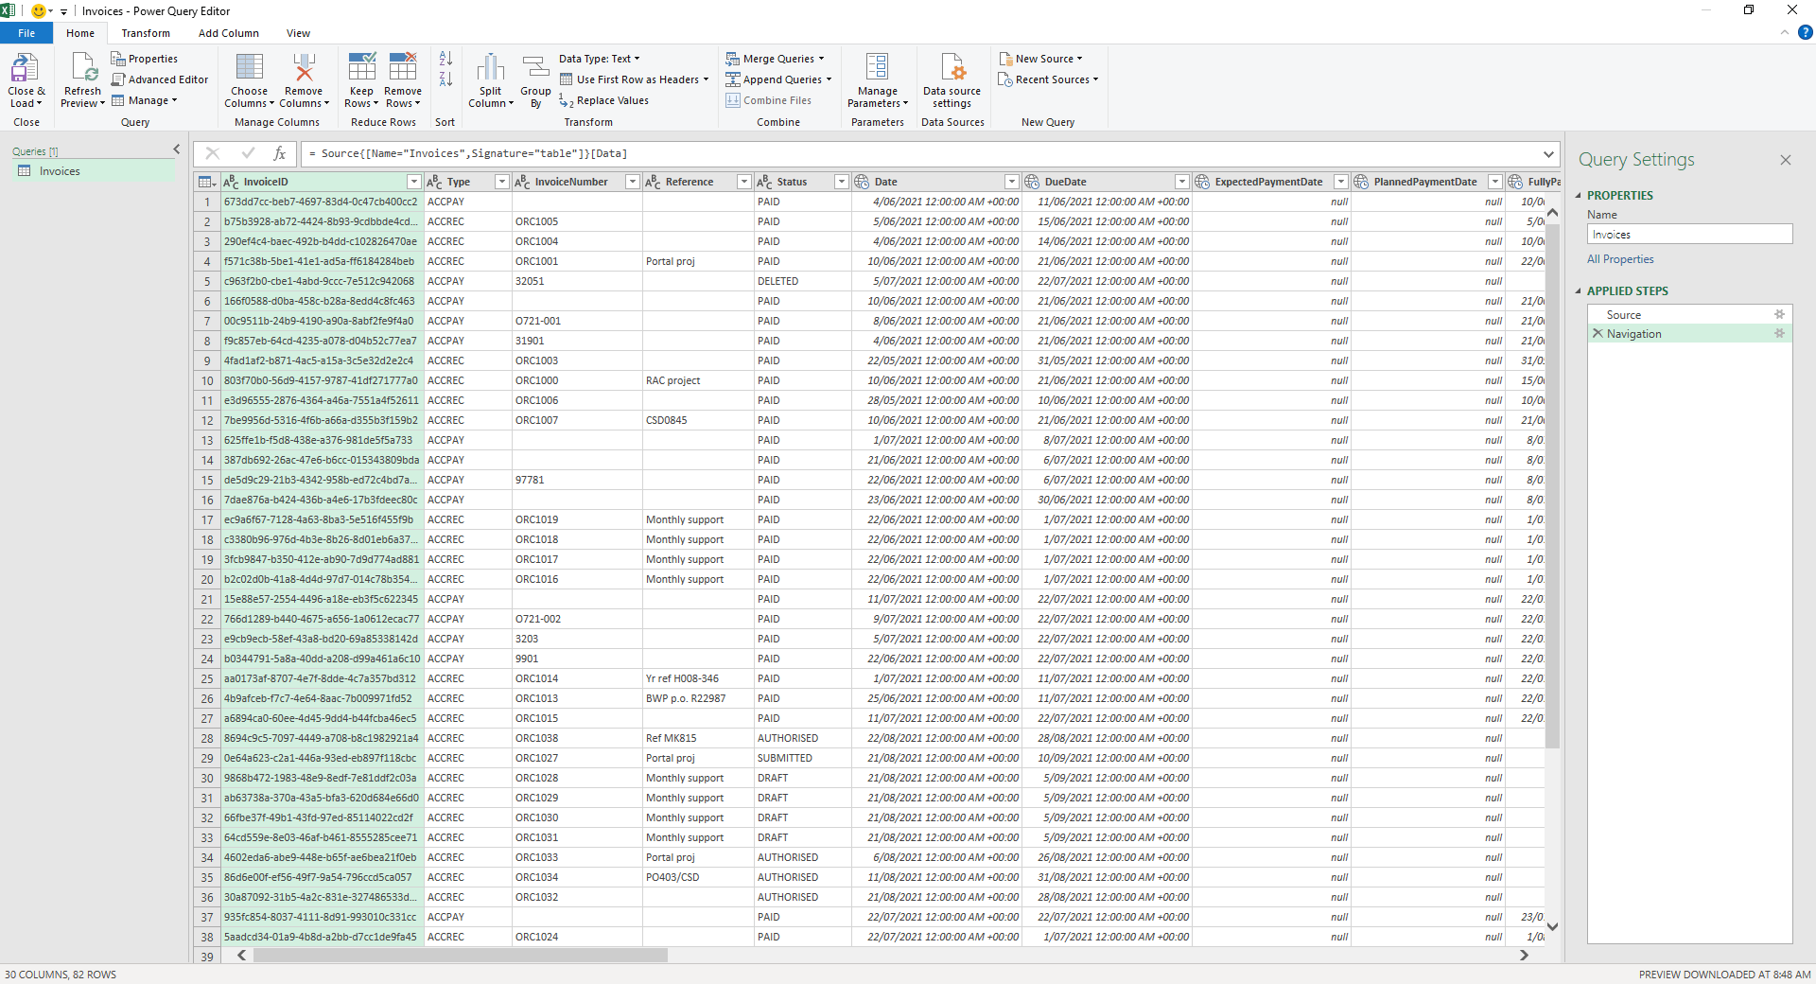
Task: Select Close & Load
Action: click(x=26, y=79)
